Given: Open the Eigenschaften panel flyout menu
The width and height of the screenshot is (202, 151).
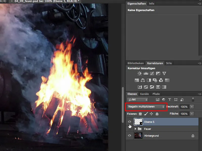Looking at the screenshot, I should (x=199, y=4).
